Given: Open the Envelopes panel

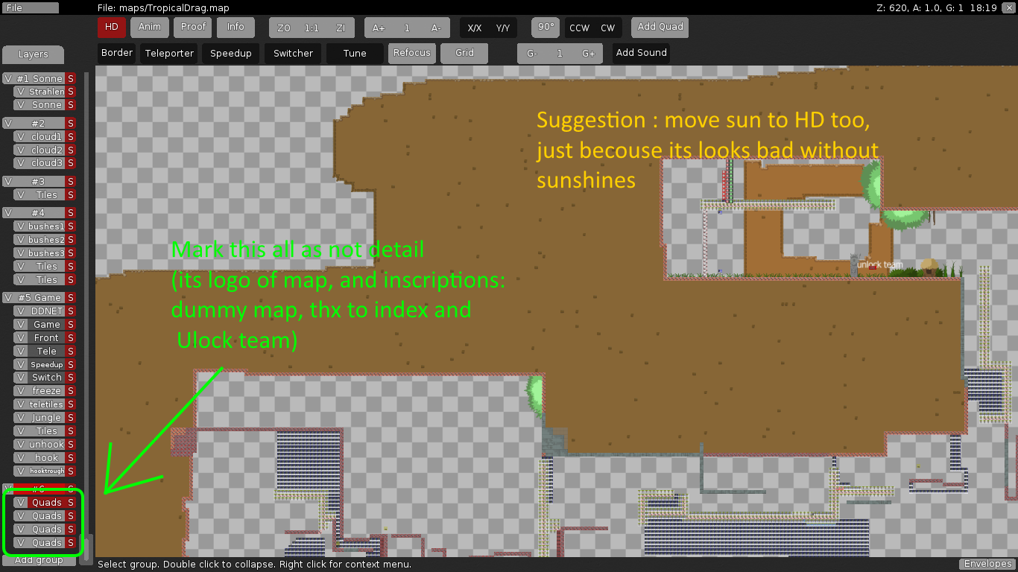Looking at the screenshot, I should coord(987,564).
